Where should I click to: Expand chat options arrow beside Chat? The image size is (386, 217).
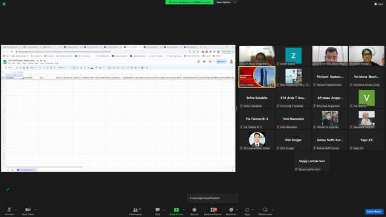pos(164,210)
